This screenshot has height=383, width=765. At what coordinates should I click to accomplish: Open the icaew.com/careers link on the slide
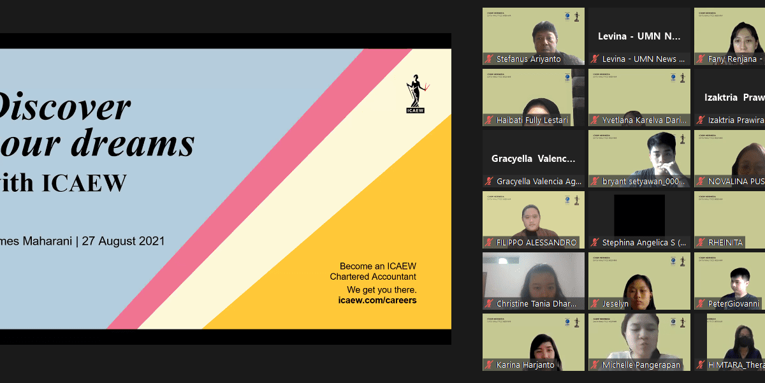point(377,300)
